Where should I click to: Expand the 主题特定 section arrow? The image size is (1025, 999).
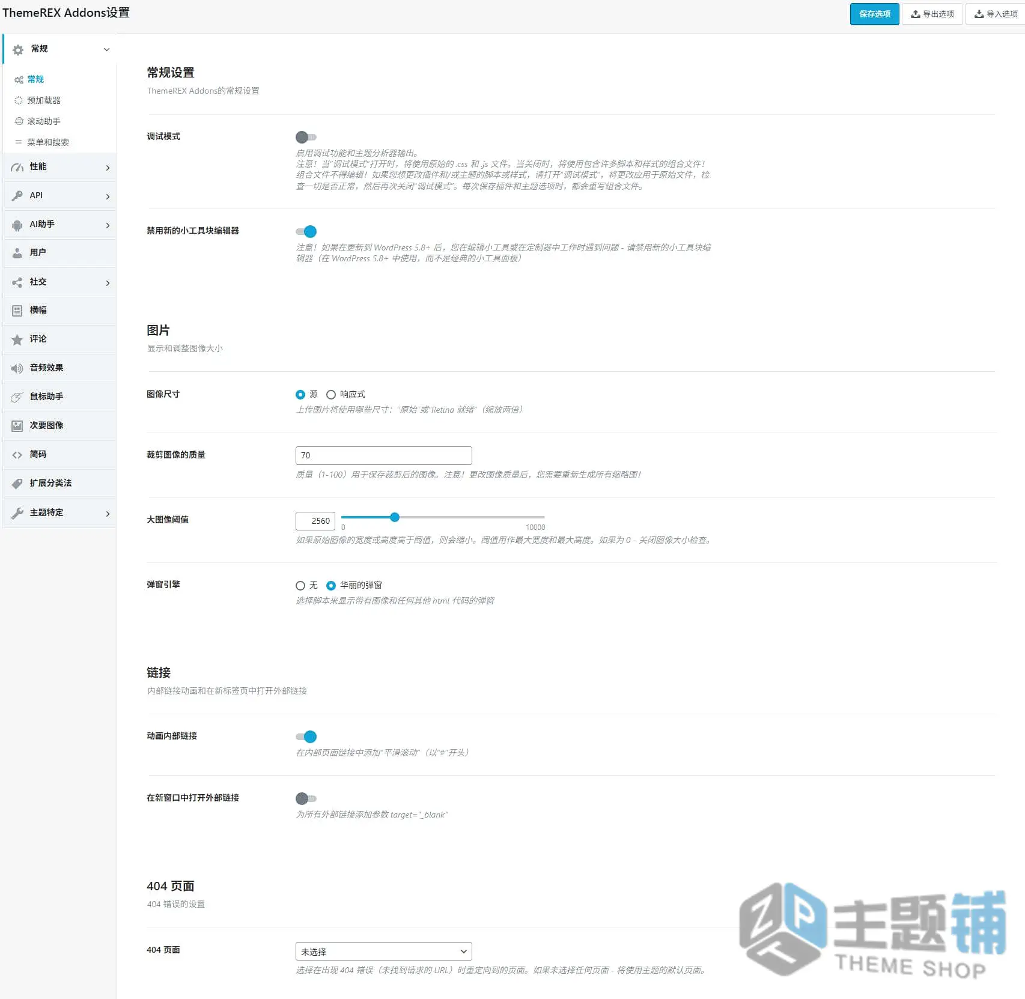tap(108, 514)
